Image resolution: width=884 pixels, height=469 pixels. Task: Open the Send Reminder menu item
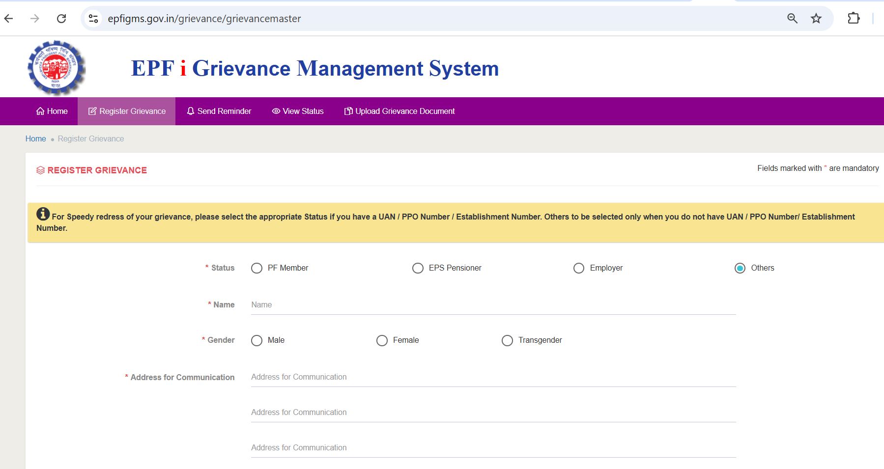click(x=219, y=111)
